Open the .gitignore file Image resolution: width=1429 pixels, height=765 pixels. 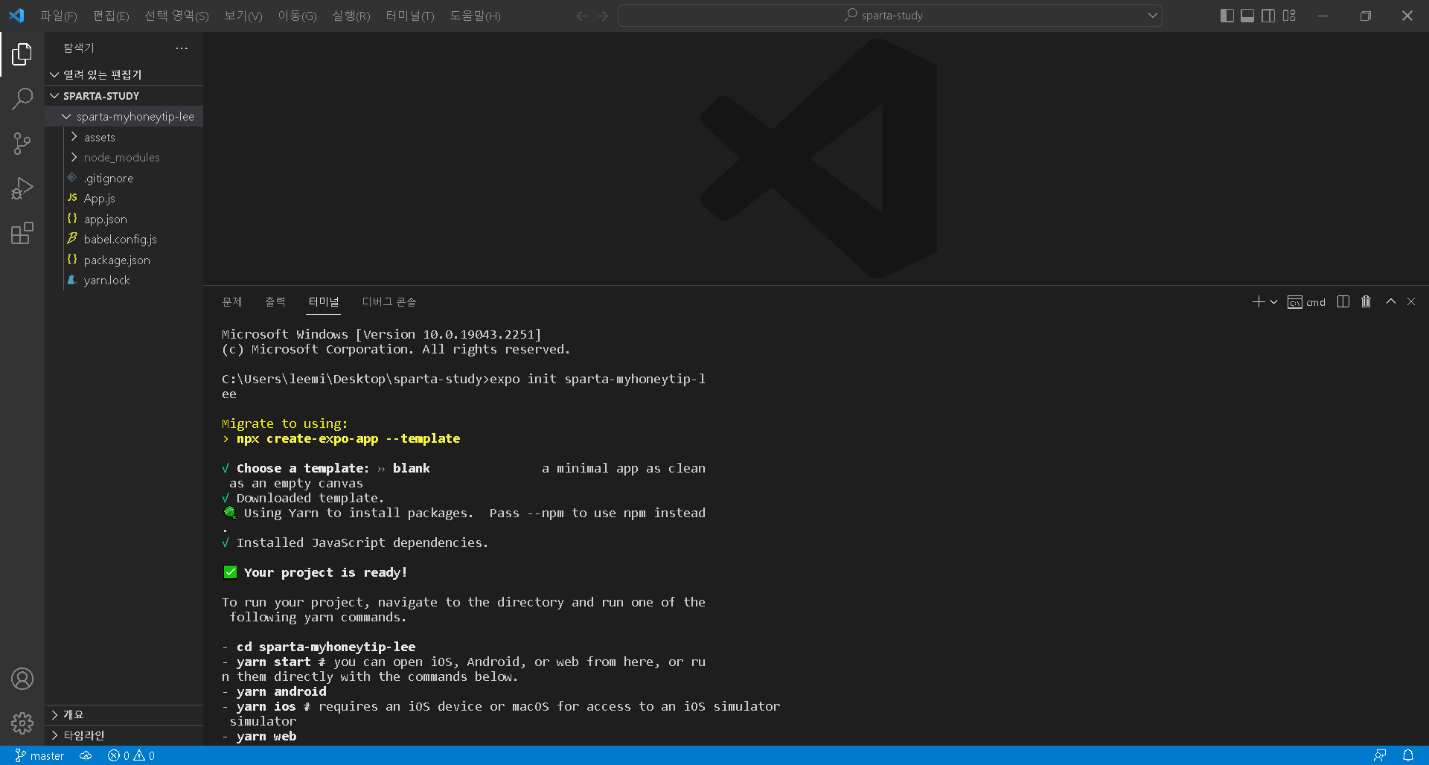(124, 179)
